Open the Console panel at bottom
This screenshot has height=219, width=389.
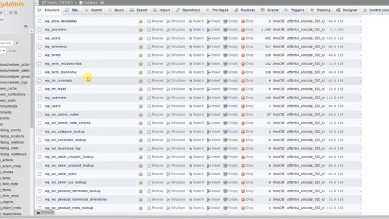(45, 212)
